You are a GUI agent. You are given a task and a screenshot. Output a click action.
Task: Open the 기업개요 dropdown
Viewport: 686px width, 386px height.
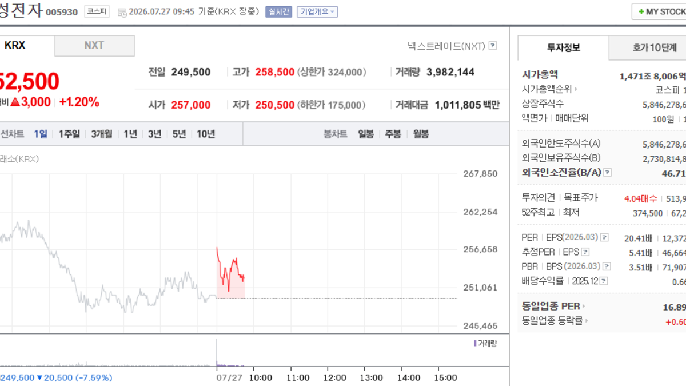317,11
